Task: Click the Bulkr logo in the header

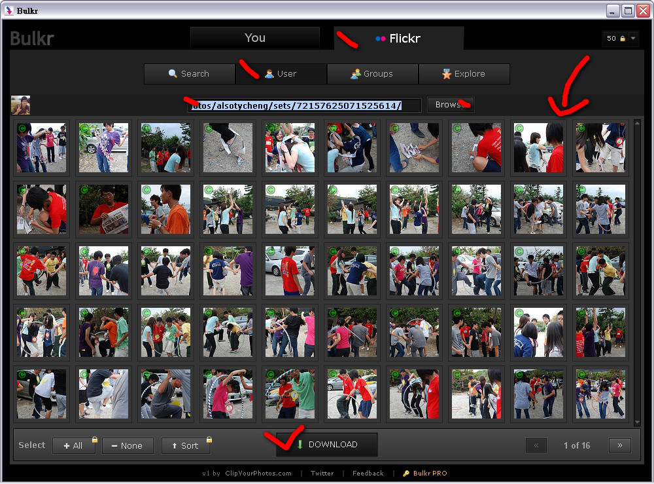Action: pos(32,39)
